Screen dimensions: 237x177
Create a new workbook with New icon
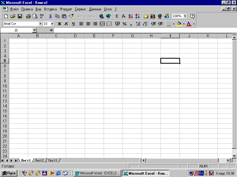[6, 16]
